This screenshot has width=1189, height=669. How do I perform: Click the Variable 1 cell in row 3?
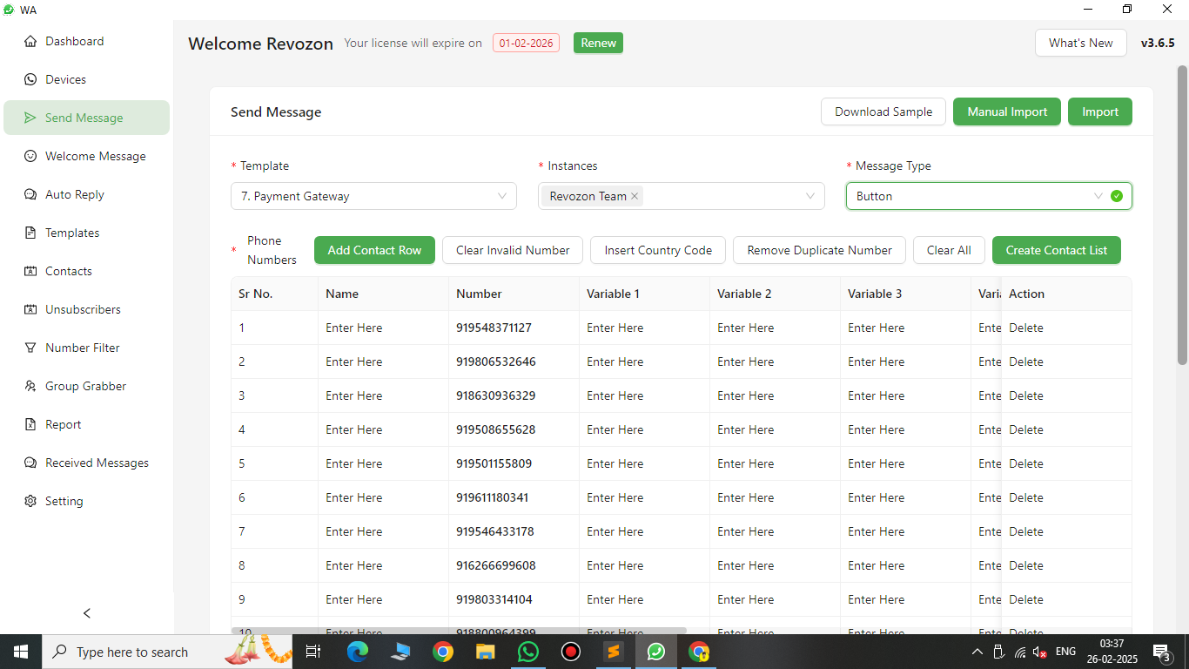(x=644, y=395)
